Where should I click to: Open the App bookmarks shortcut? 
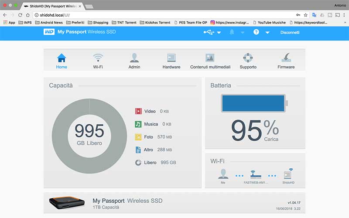(9, 23)
